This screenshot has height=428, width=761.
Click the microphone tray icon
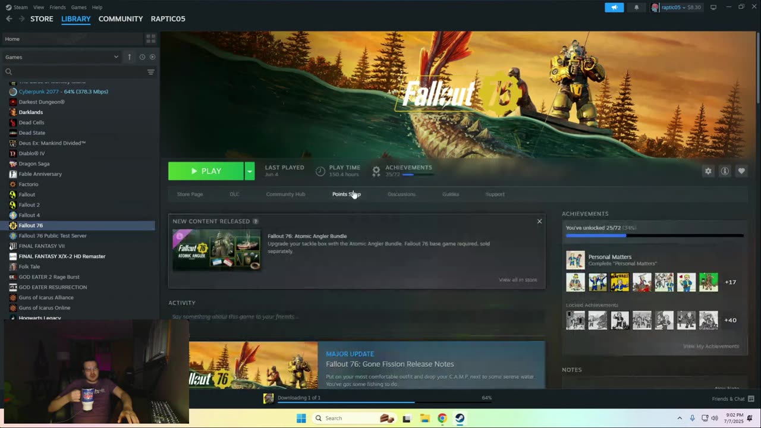[692, 418]
